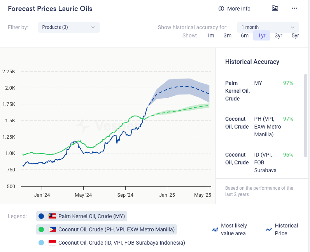Click the dark blue Palm Kernel color dot

point(41,216)
